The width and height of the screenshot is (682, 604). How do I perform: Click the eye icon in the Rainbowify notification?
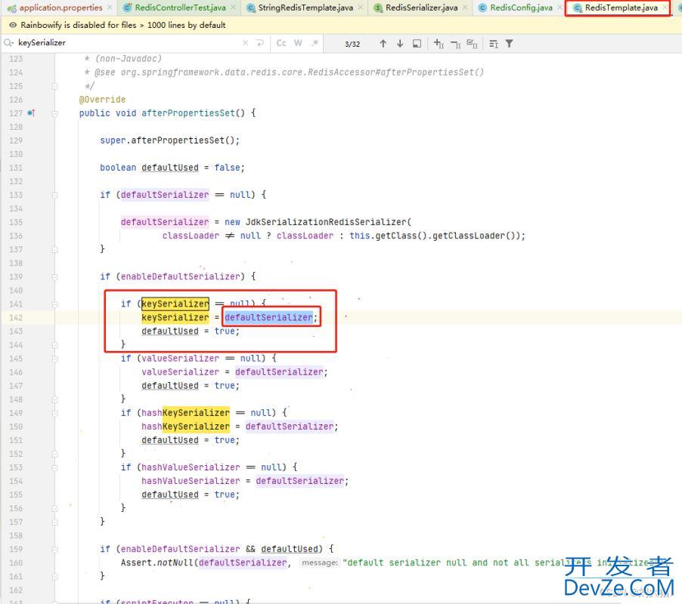coord(13,25)
